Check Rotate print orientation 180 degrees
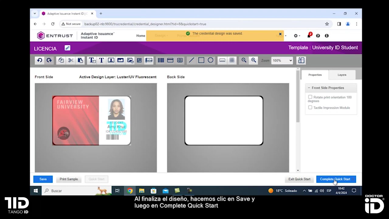This screenshot has width=389, height=219. point(310,97)
